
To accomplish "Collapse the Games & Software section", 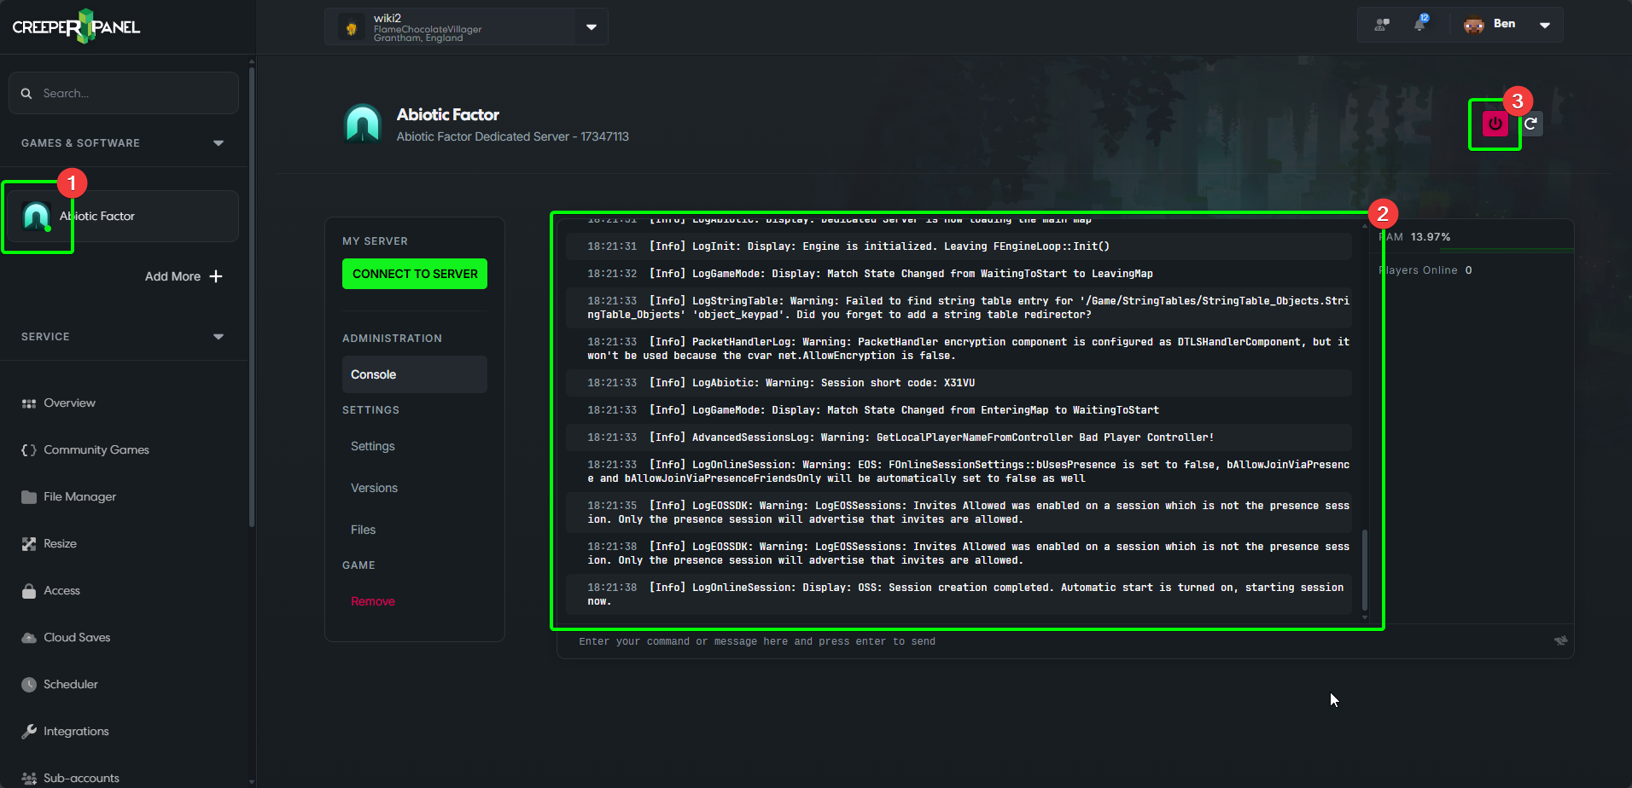I will tap(219, 143).
